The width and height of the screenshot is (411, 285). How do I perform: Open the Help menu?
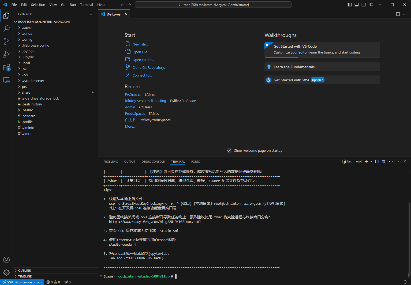click(x=101, y=5)
